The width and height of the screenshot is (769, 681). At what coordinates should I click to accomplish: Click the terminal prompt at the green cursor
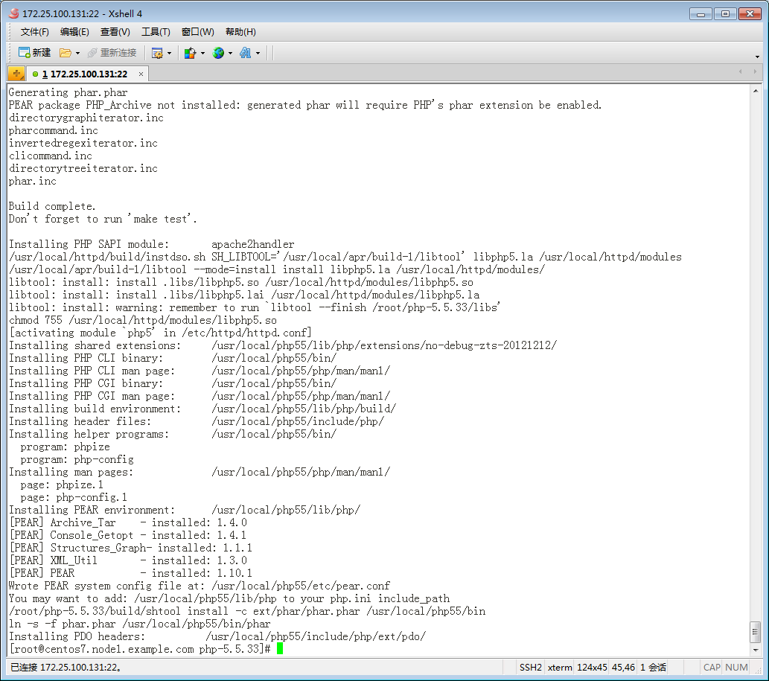click(x=280, y=649)
